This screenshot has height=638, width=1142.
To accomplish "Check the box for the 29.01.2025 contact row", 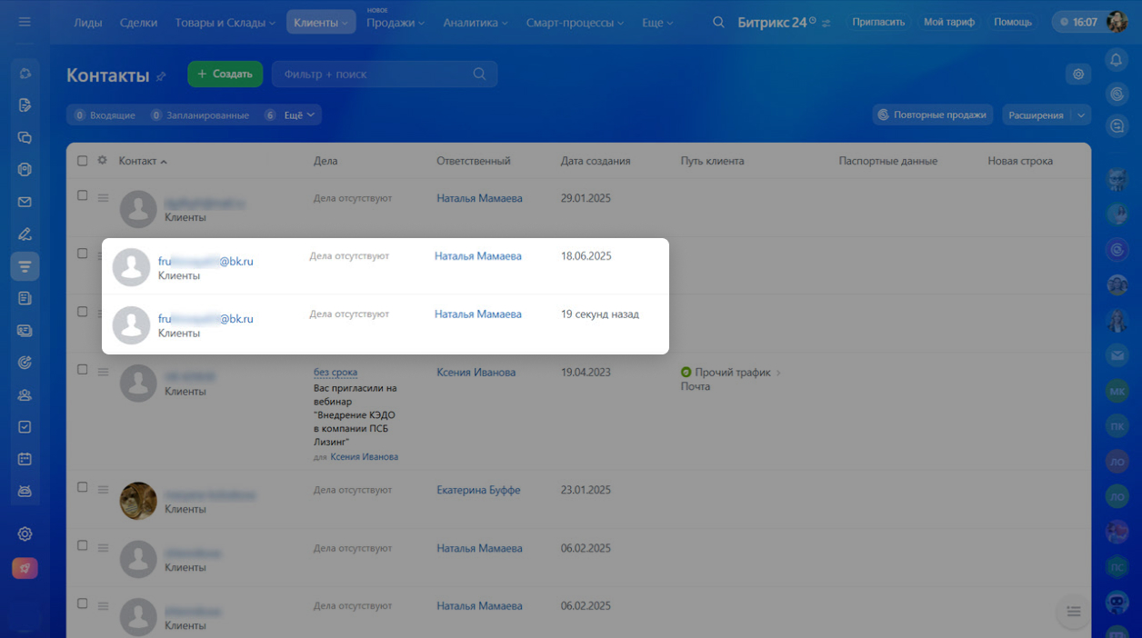I will [x=83, y=195].
